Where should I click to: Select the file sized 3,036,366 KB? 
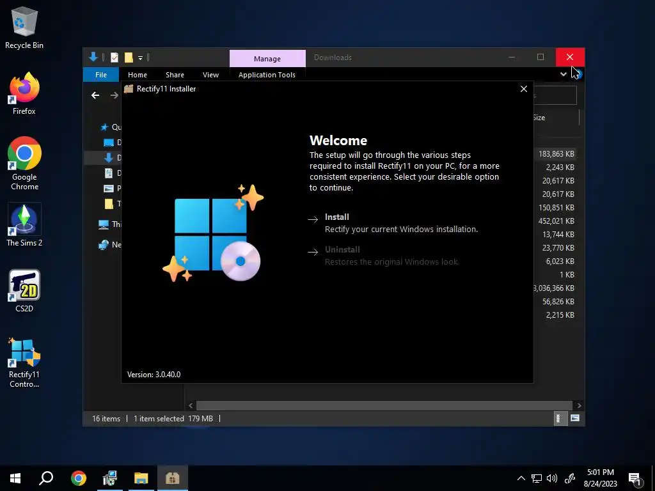point(554,288)
